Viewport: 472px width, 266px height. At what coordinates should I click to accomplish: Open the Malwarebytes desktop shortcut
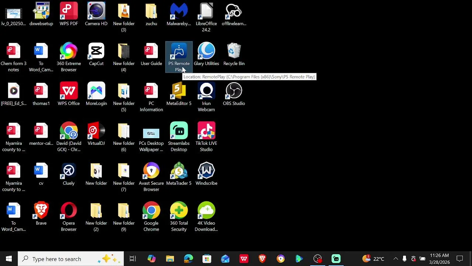point(179,15)
